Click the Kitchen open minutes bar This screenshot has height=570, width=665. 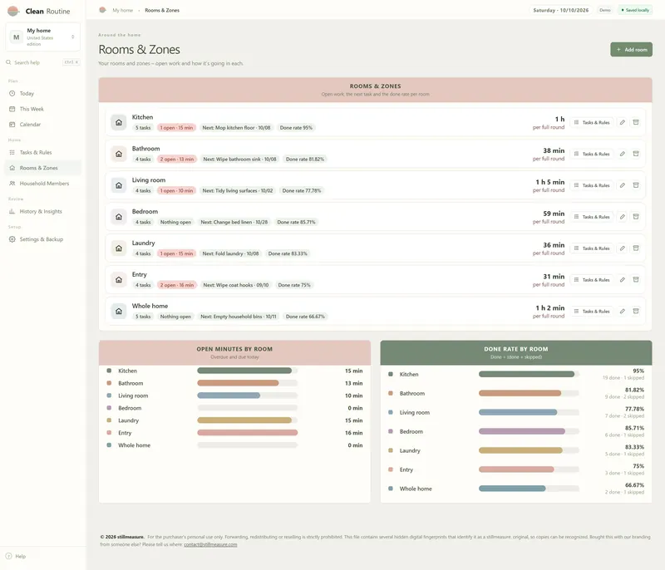tap(247, 371)
